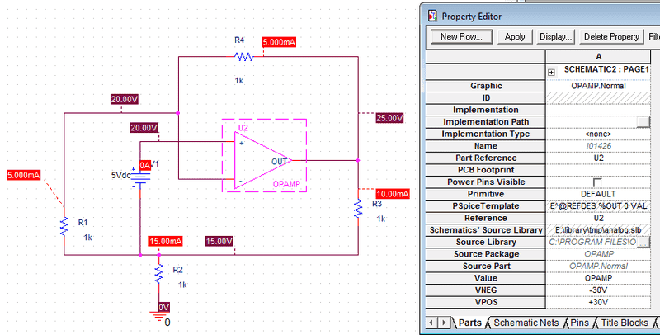Screen dimensions: 660x335
Task: Open the Title Blocks tab
Action: tap(626, 323)
